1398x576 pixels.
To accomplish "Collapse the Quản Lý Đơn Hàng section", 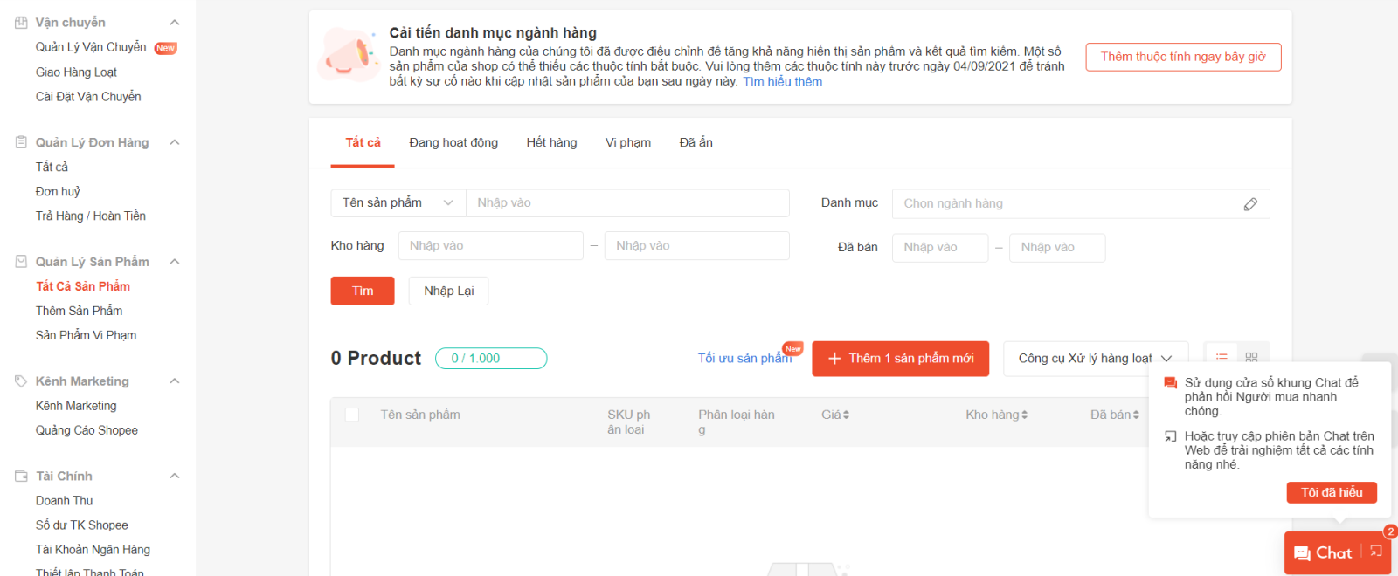I will pos(175,142).
